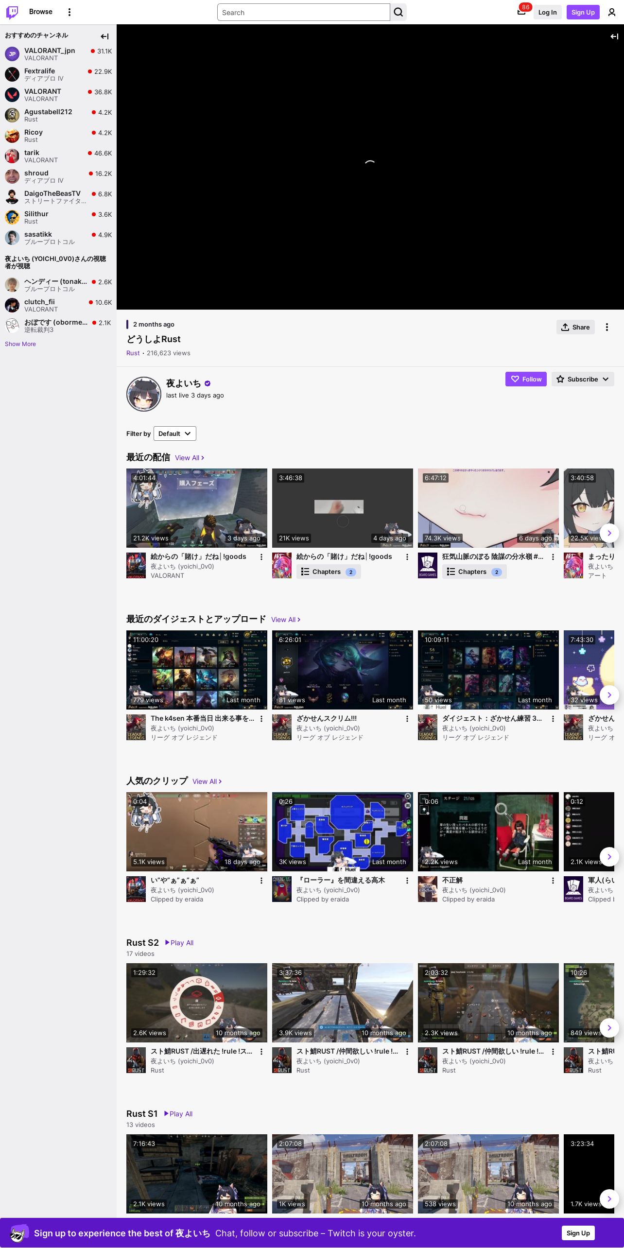
Task: Open options for い゛や゛あ゛ clip
Action: click(261, 881)
